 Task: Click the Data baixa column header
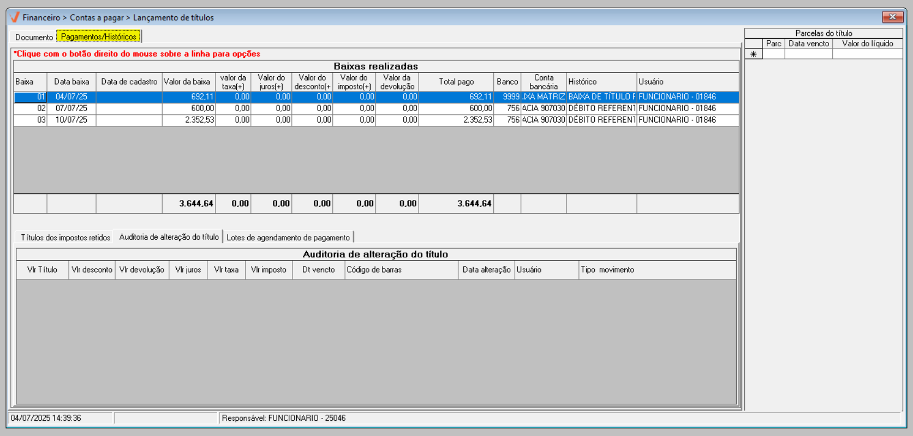[x=71, y=82]
